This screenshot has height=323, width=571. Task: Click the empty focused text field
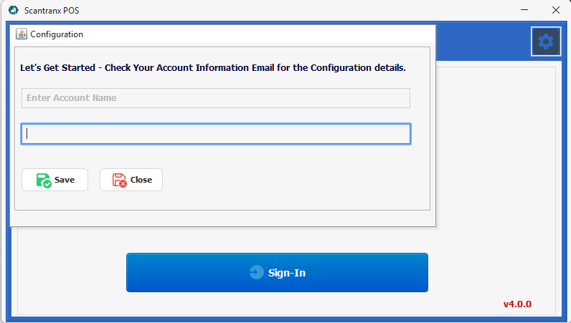pos(215,134)
